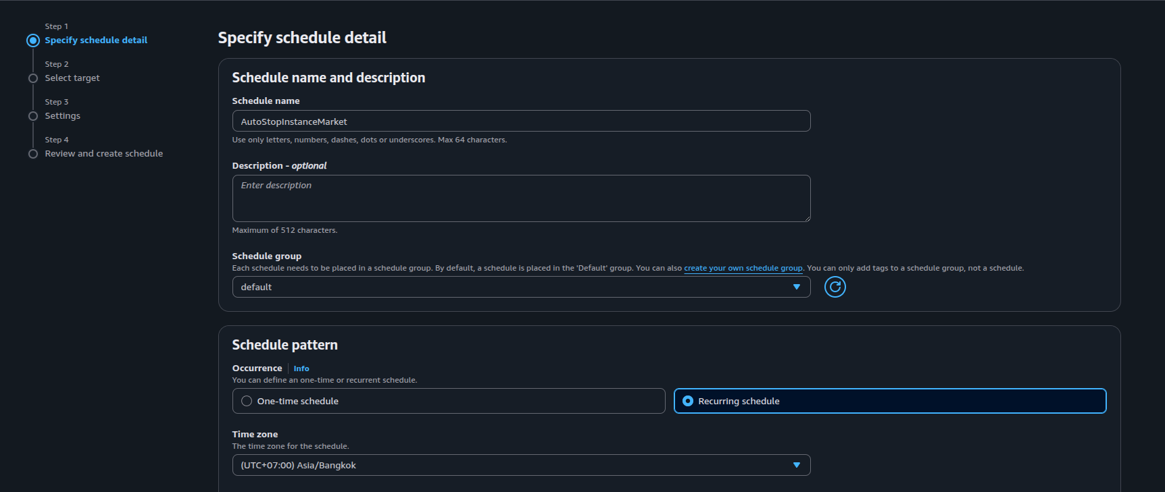Open the Schedule group dropdown

[514, 287]
